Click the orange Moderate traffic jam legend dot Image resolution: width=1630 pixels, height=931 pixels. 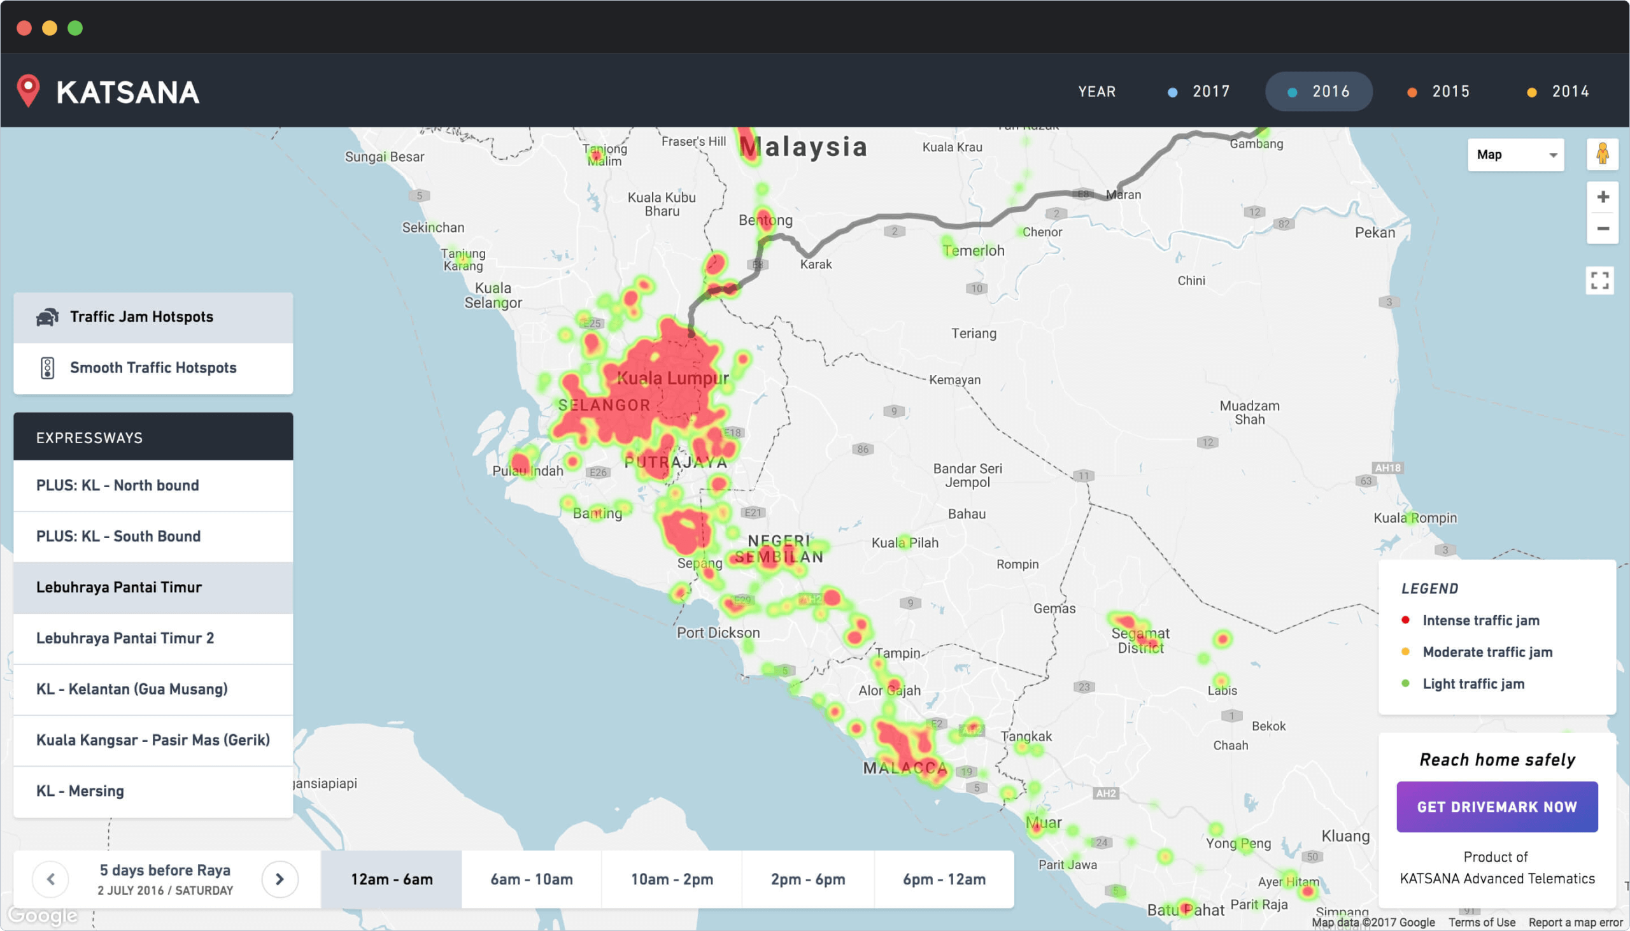point(1406,651)
